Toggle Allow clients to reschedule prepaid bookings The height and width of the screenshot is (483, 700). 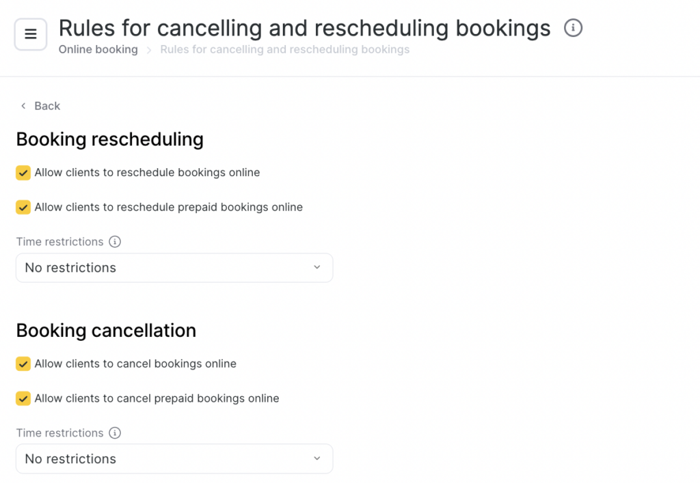[x=23, y=207]
